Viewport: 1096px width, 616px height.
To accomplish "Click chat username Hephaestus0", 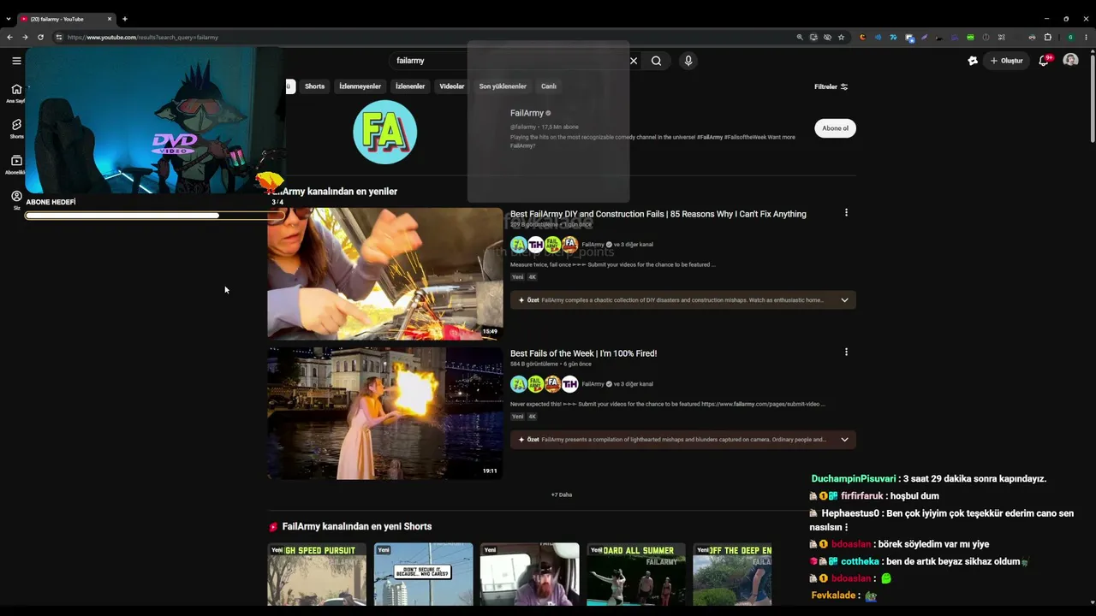I will [x=850, y=513].
